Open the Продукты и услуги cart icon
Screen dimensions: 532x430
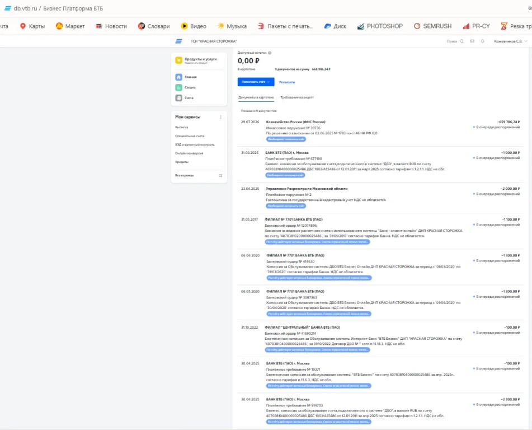179,60
